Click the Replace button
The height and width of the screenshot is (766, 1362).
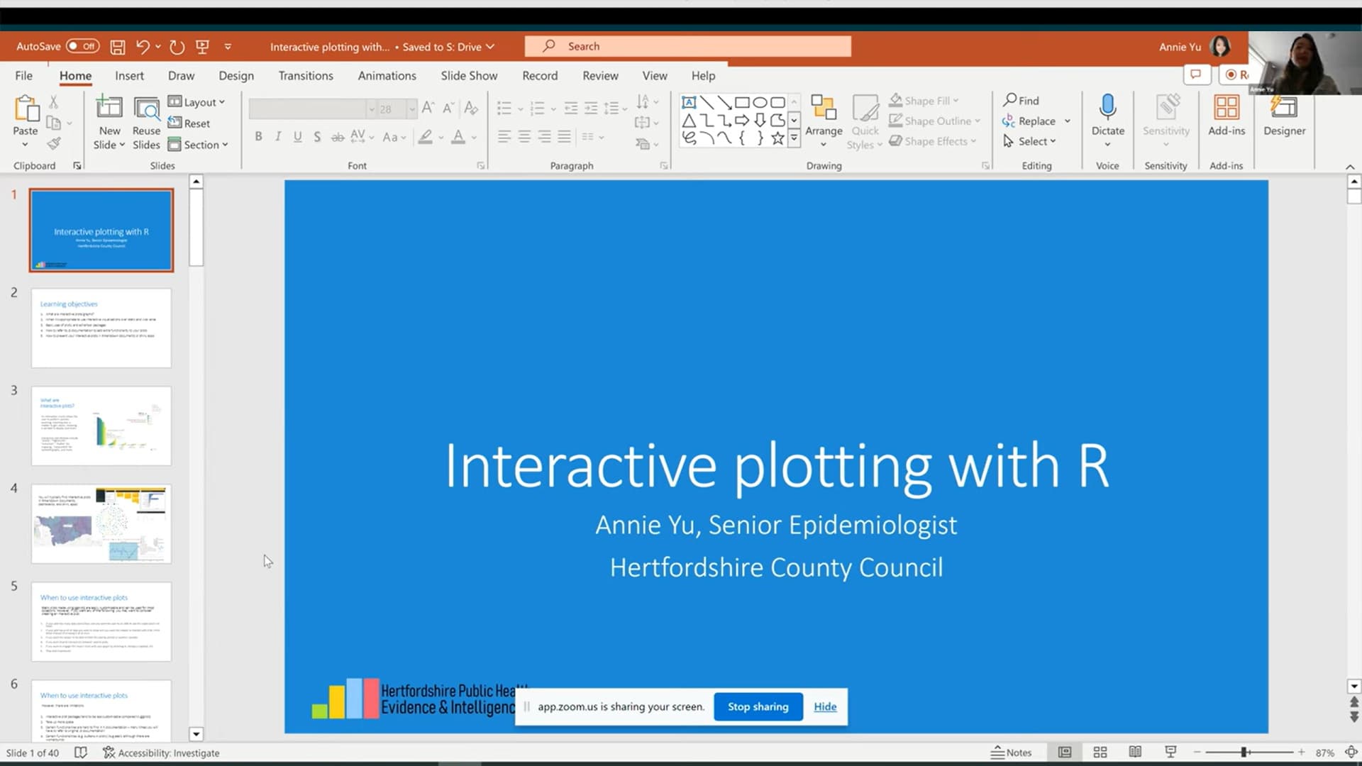pos(1029,121)
